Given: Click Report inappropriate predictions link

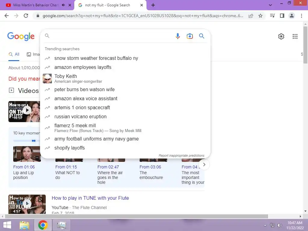Looking at the screenshot, I should pos(181,156).
